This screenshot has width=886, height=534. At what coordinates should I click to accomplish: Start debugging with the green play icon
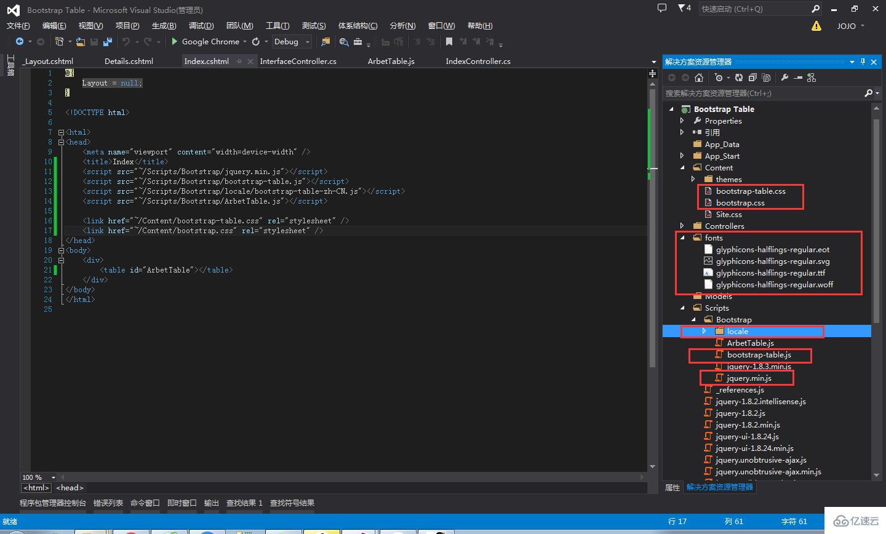click(x=175, y=41)
